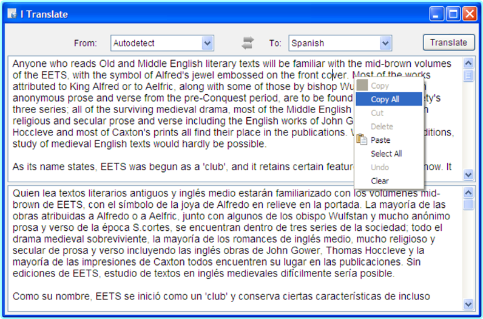The width and height of the screenshot is (483, 319).
Task: Maximize the I Translate window
Action: (x=453, y=14)
